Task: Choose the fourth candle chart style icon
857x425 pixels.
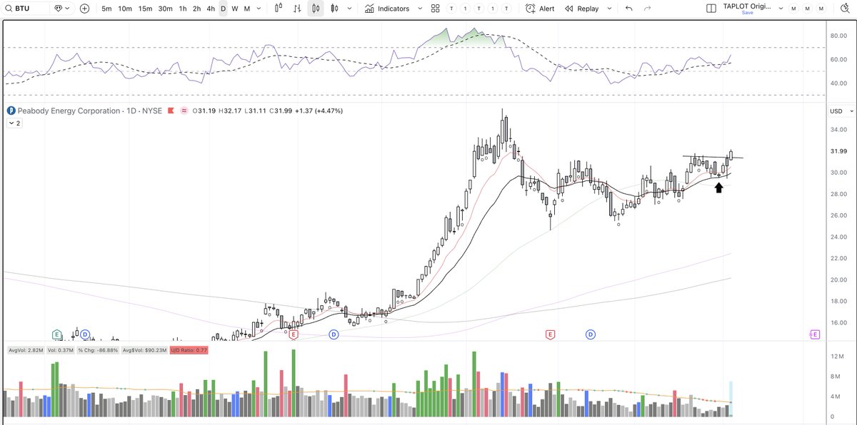Action: click(334, 9)
